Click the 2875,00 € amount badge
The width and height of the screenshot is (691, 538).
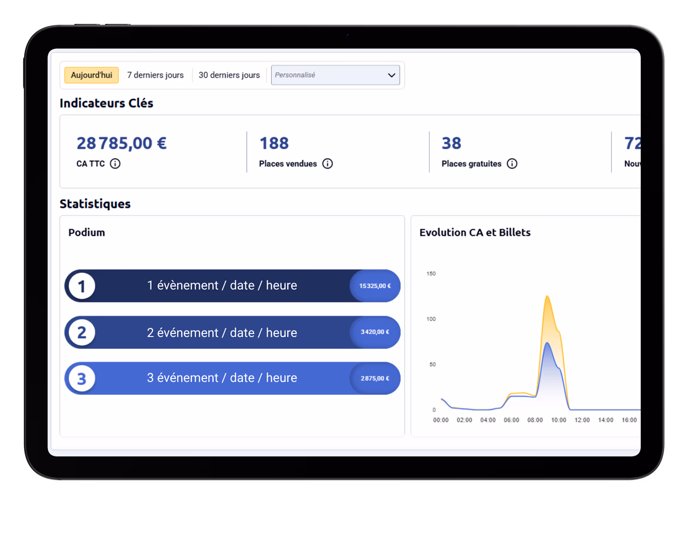click(x=375, y=378)
